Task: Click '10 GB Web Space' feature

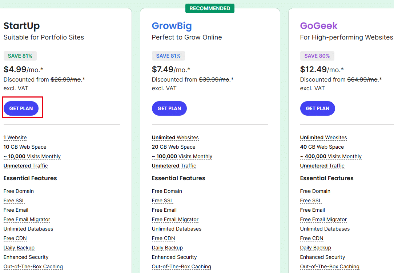Action: pos(25,147)
